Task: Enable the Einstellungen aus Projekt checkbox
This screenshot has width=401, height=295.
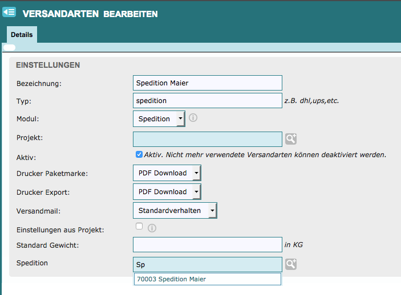Action: pos(139,227)
